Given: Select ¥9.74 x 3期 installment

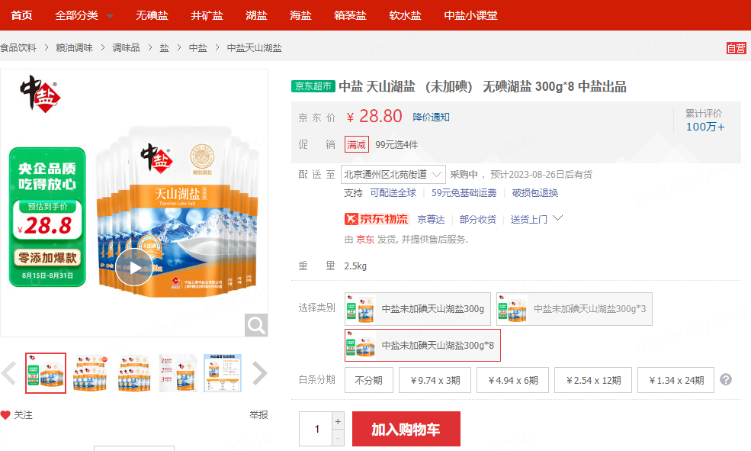Looking at the screenshot, I should [x=435, y=381].
